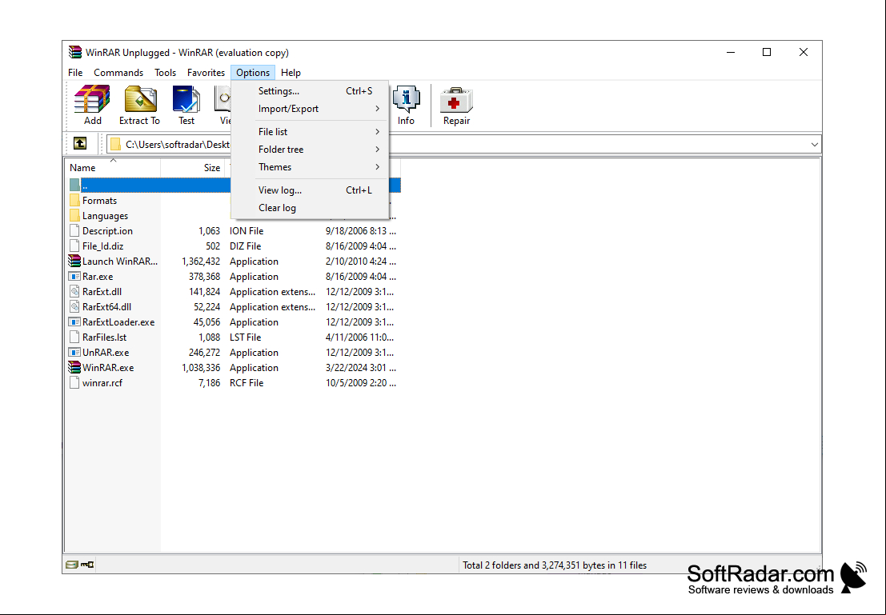Click the drive icon in status bar
Screen dimensions: 886x615
click(x=72, y=565)
